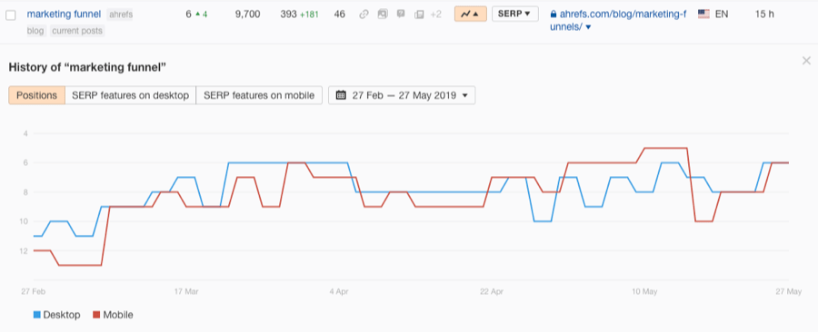Toggle the Mobile series in legend
Image resolution: width=818 pixels, height=332 pixels.
coord(113,315)
